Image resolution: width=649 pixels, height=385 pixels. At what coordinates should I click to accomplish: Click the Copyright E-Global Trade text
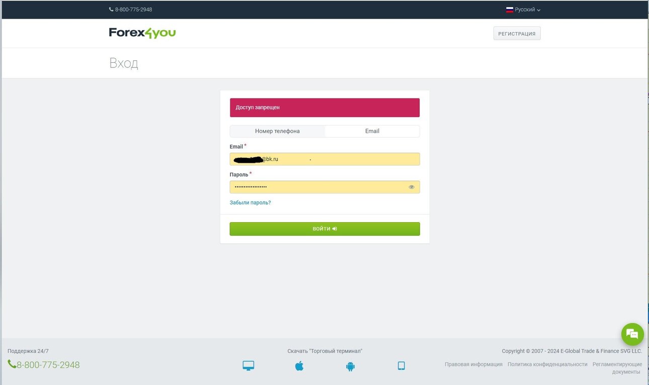[x=572, y=351]
